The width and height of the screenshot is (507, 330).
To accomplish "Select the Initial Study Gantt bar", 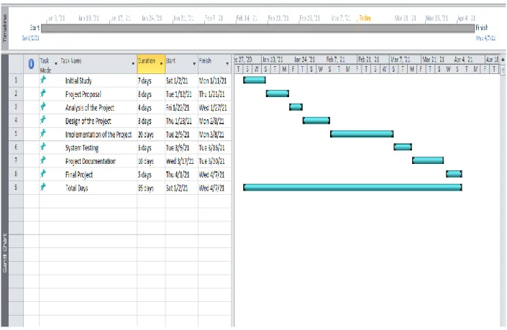I will [255, 80].
